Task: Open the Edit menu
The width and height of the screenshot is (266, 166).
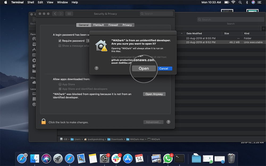Action: (40, 2)
